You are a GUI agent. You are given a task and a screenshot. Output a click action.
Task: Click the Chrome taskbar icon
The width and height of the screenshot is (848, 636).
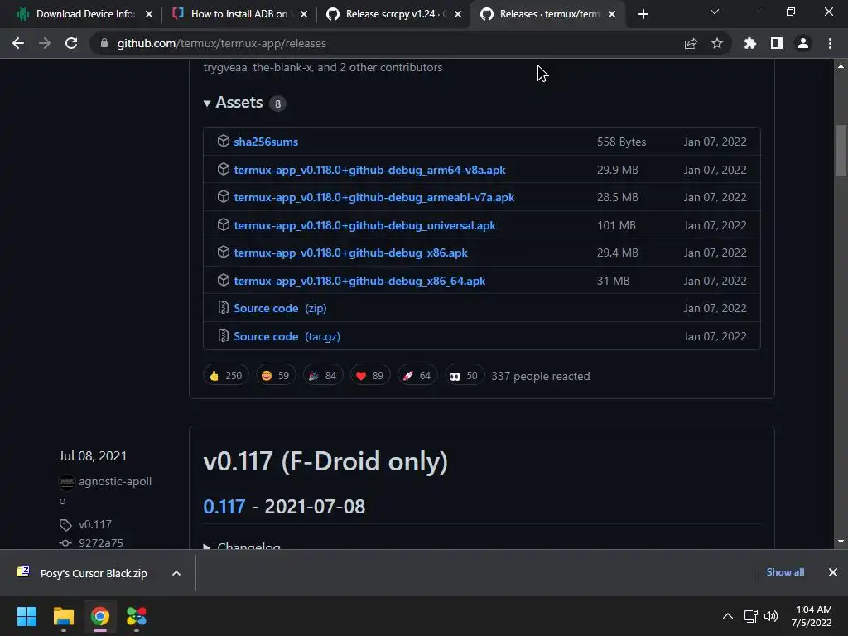pos(100,616)
